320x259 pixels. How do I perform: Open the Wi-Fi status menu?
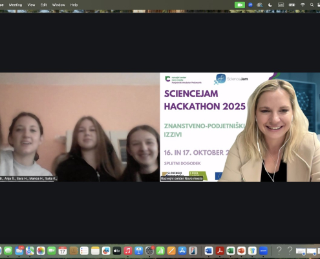303,5
